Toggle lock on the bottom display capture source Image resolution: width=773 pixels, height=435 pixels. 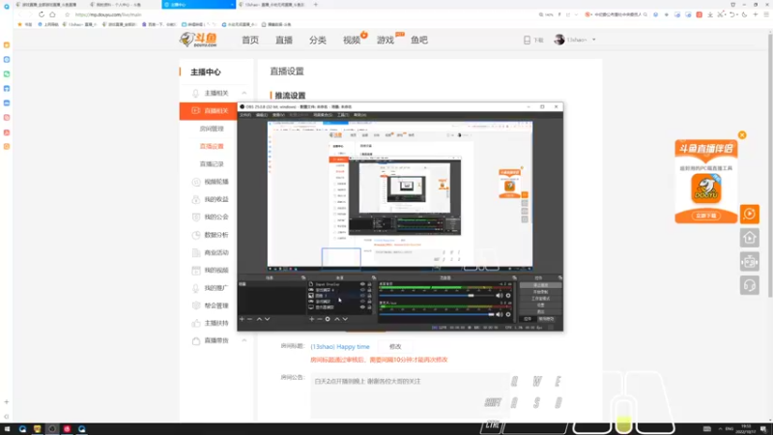point(370,306)
